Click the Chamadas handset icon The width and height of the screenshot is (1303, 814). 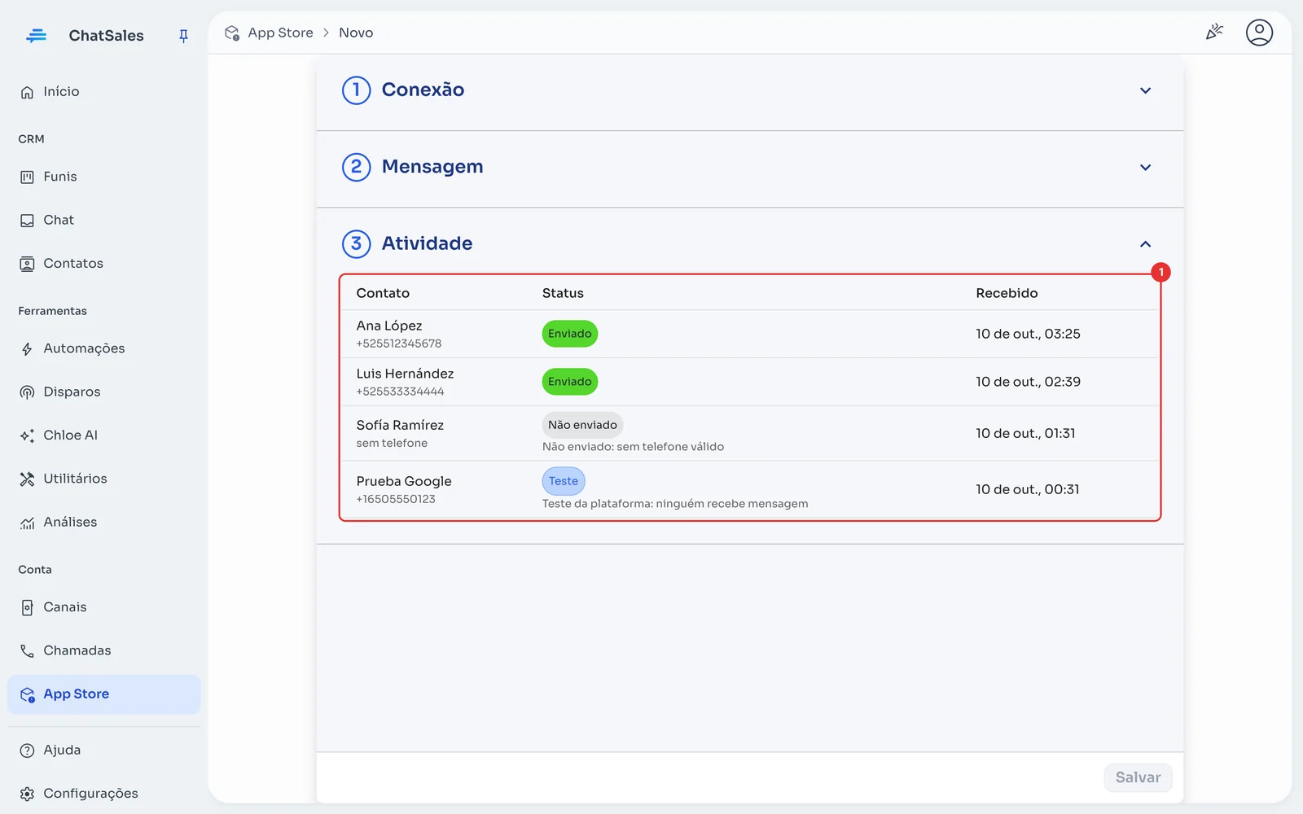pyautogui.click(x=27, y=650)
